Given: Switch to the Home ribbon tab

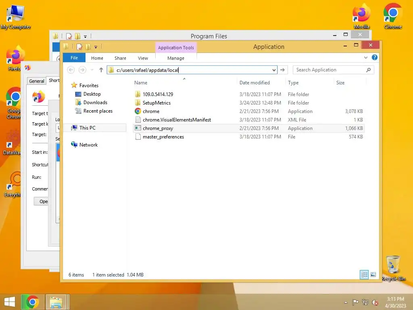Looking at the screenshot, I should point(97,58).
